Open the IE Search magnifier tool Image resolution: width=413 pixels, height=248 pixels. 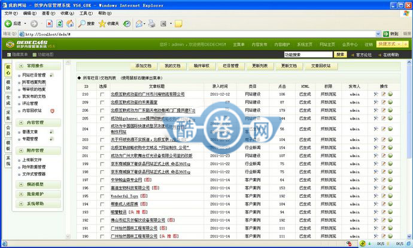(x=82, y=24)
